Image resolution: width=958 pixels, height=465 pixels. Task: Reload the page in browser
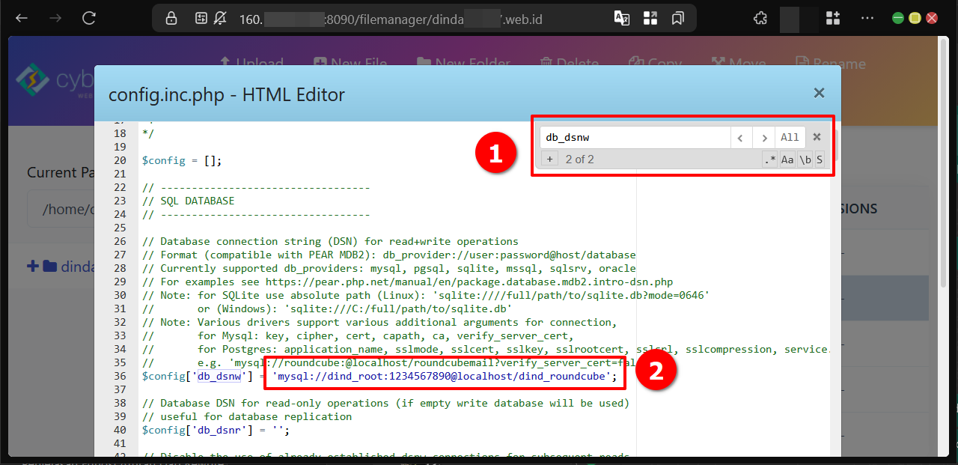(x=89, y=18)
